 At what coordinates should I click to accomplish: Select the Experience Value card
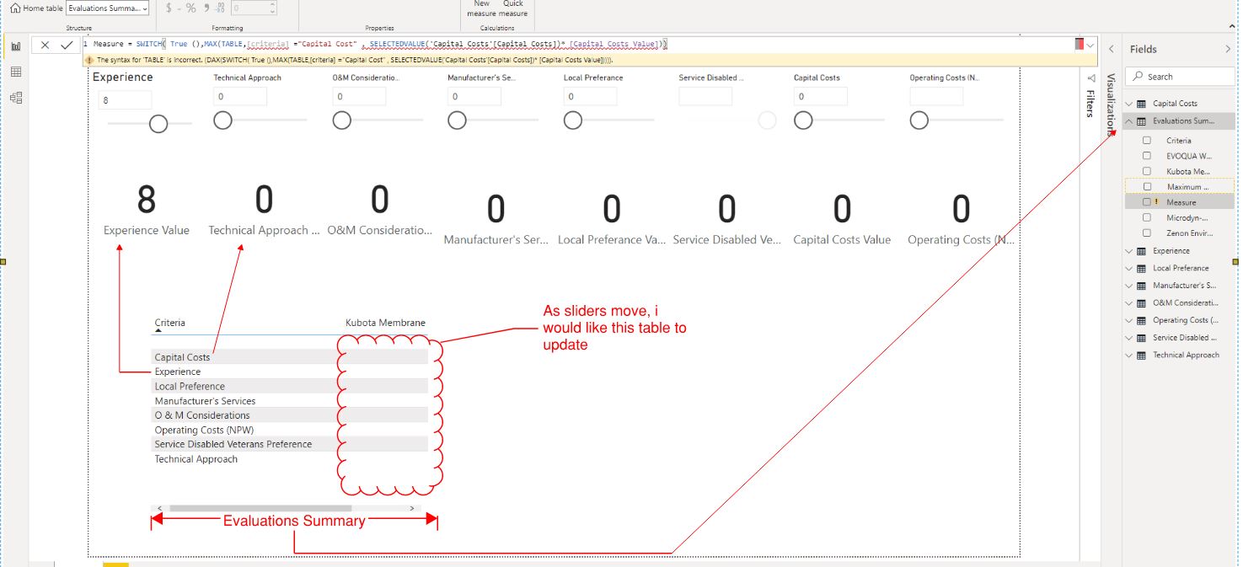click(x=147, y=211)
